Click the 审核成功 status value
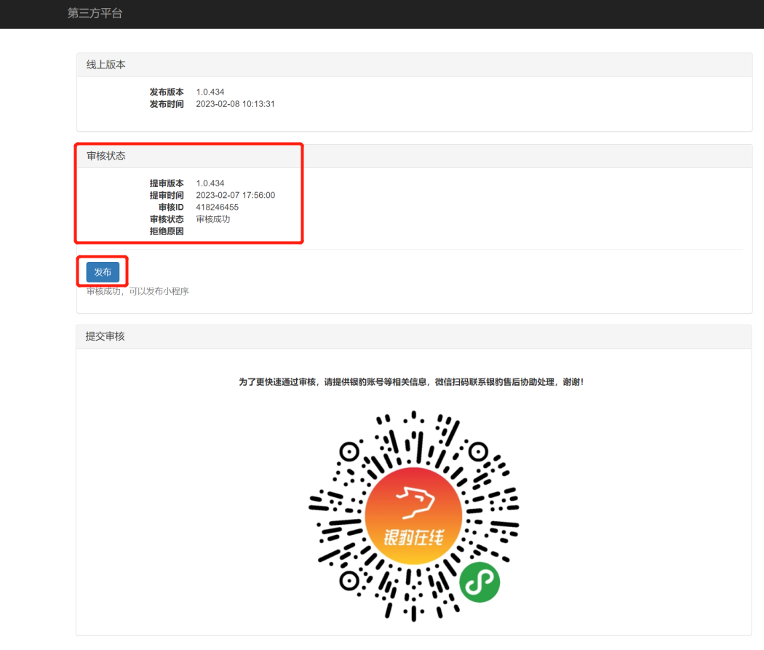This screenshot has height=650, width=764. tap(213, 219)
